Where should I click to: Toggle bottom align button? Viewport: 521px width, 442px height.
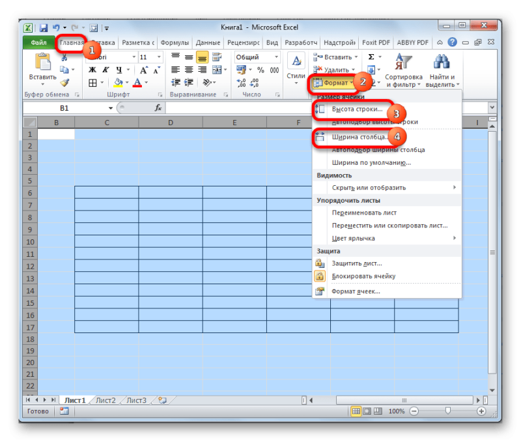(202, 57)
